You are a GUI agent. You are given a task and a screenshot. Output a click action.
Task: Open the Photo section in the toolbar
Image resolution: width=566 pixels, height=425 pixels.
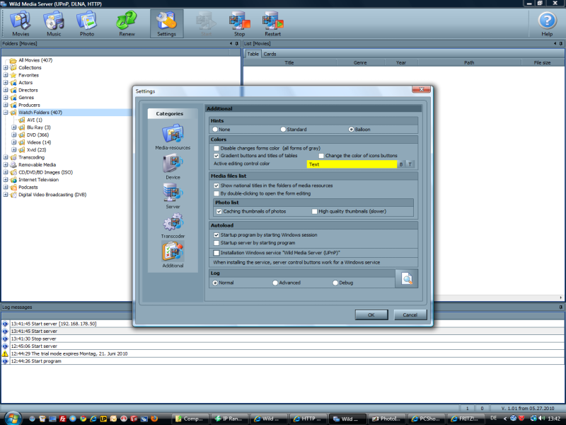(x=87, y=24)
